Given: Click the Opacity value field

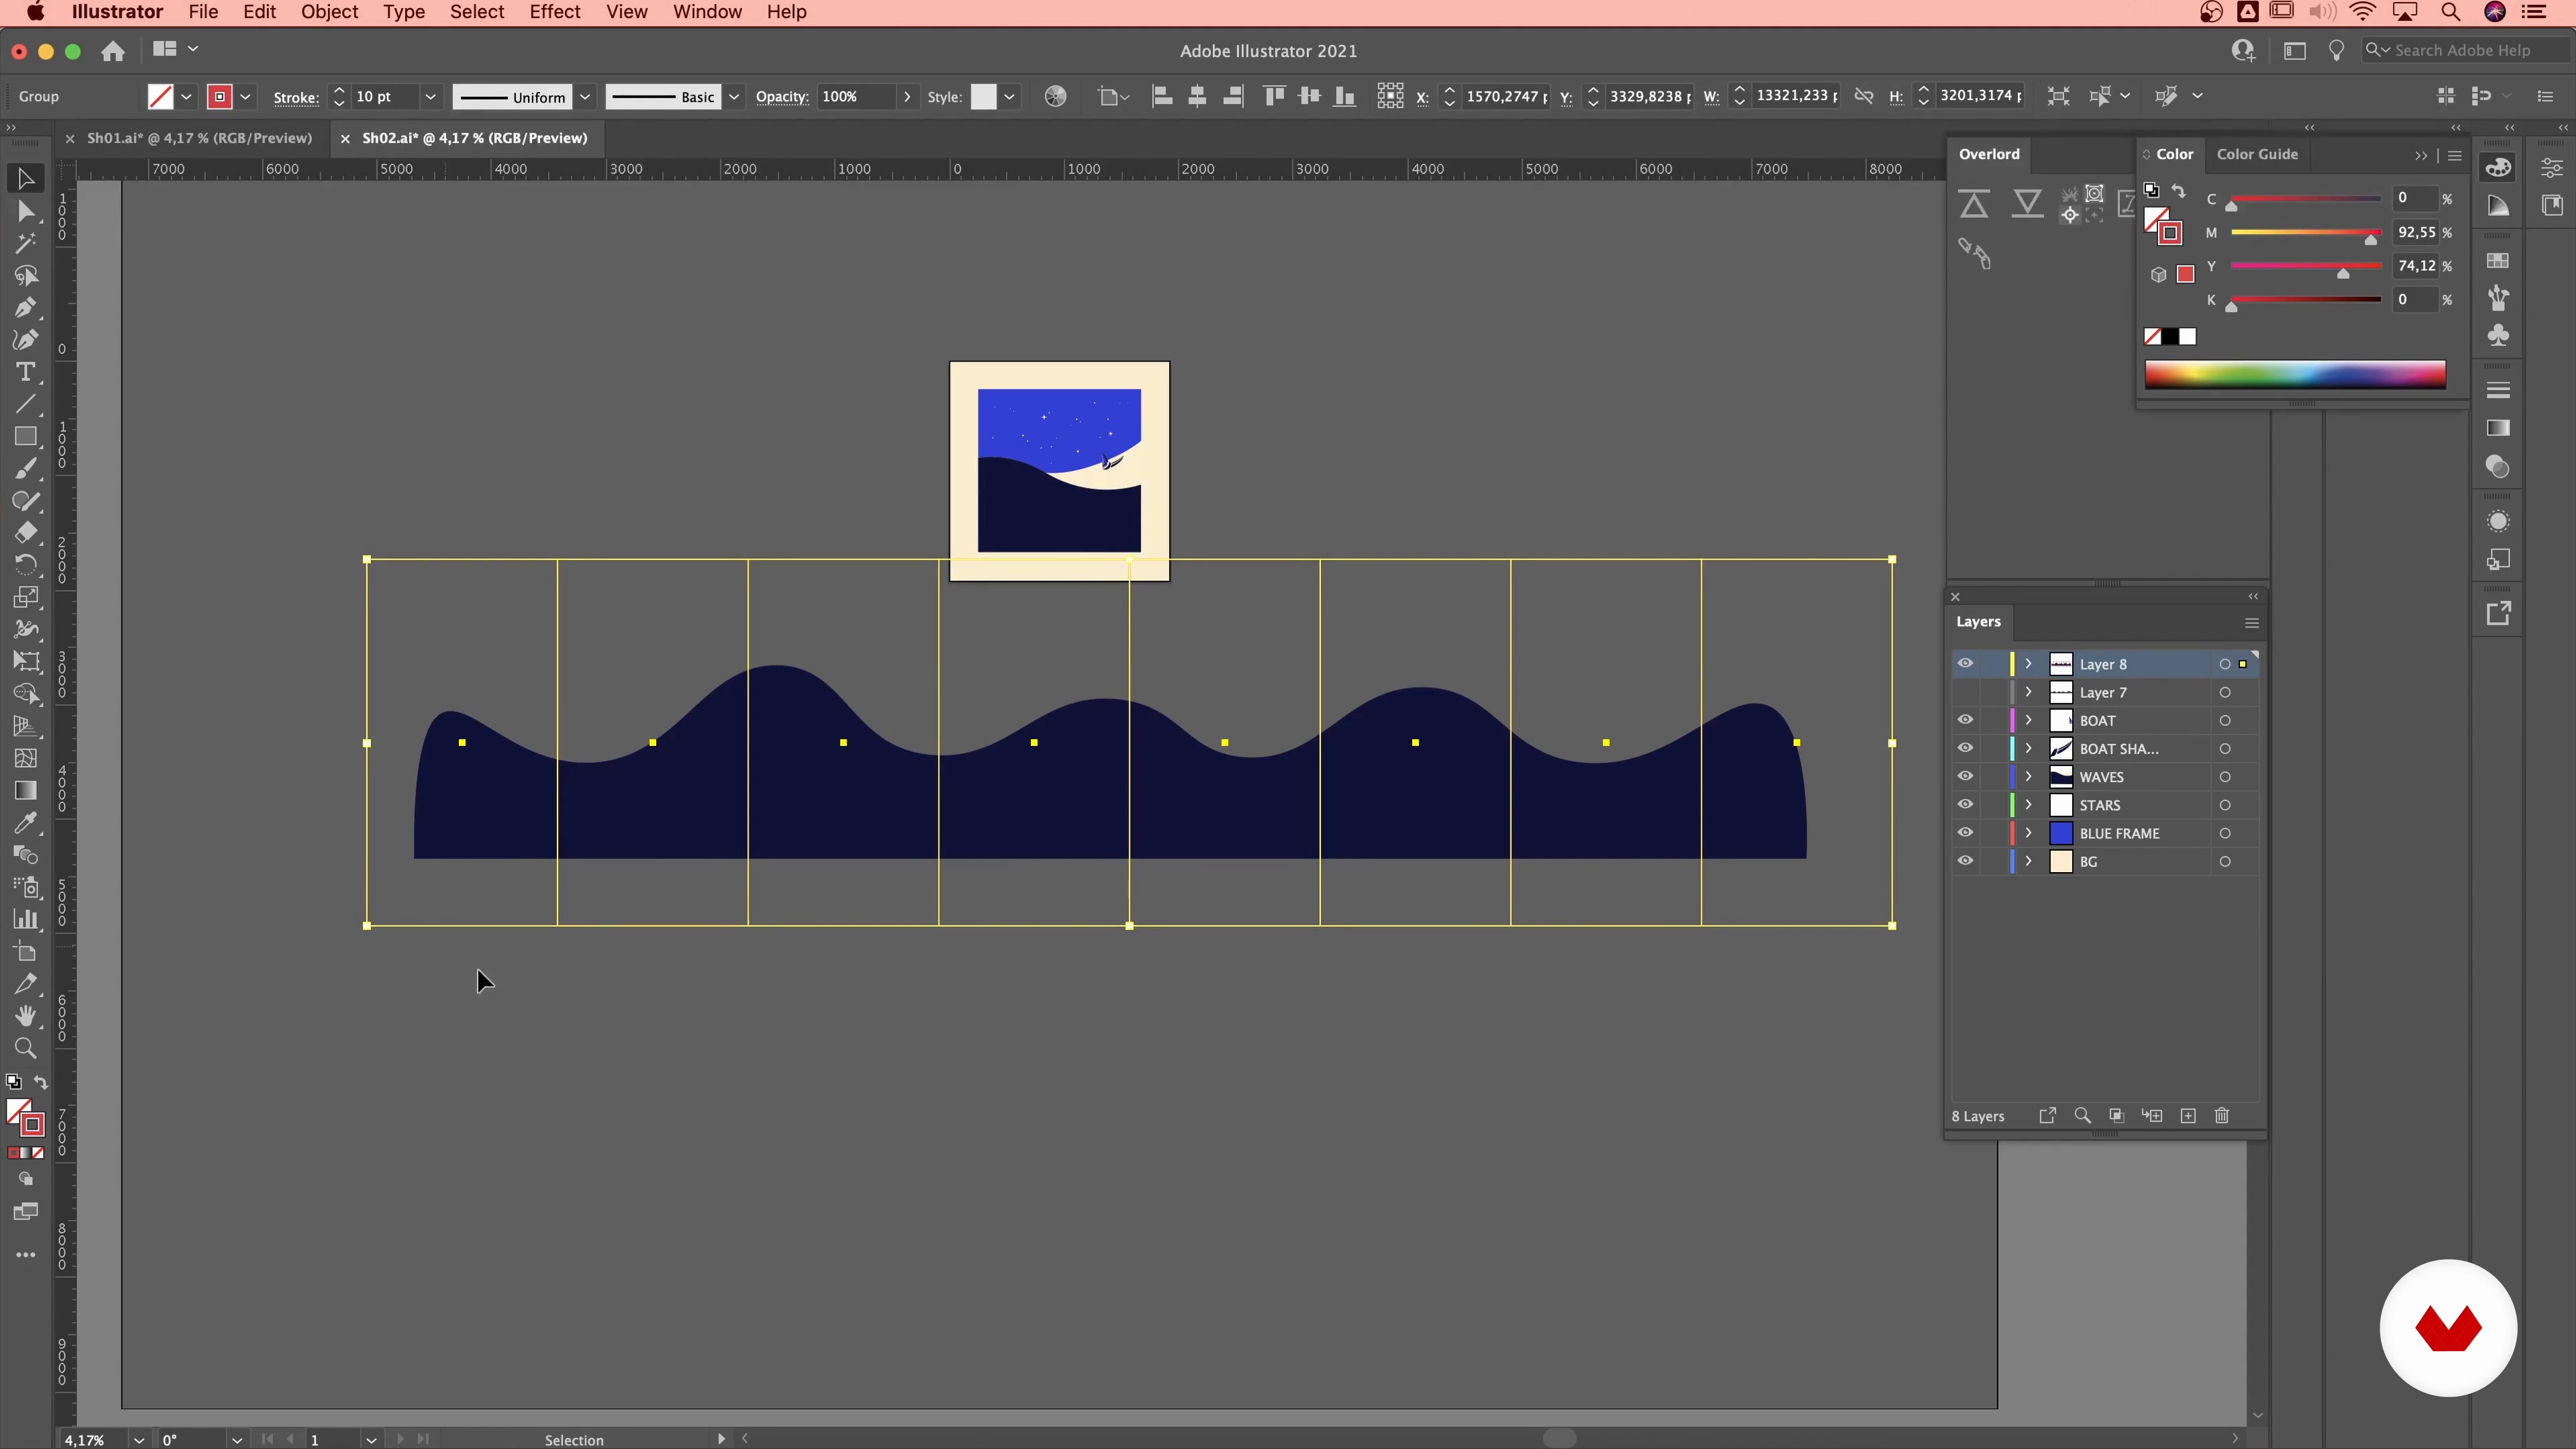Looking at the screenshot, I should (x=856, y=97).
